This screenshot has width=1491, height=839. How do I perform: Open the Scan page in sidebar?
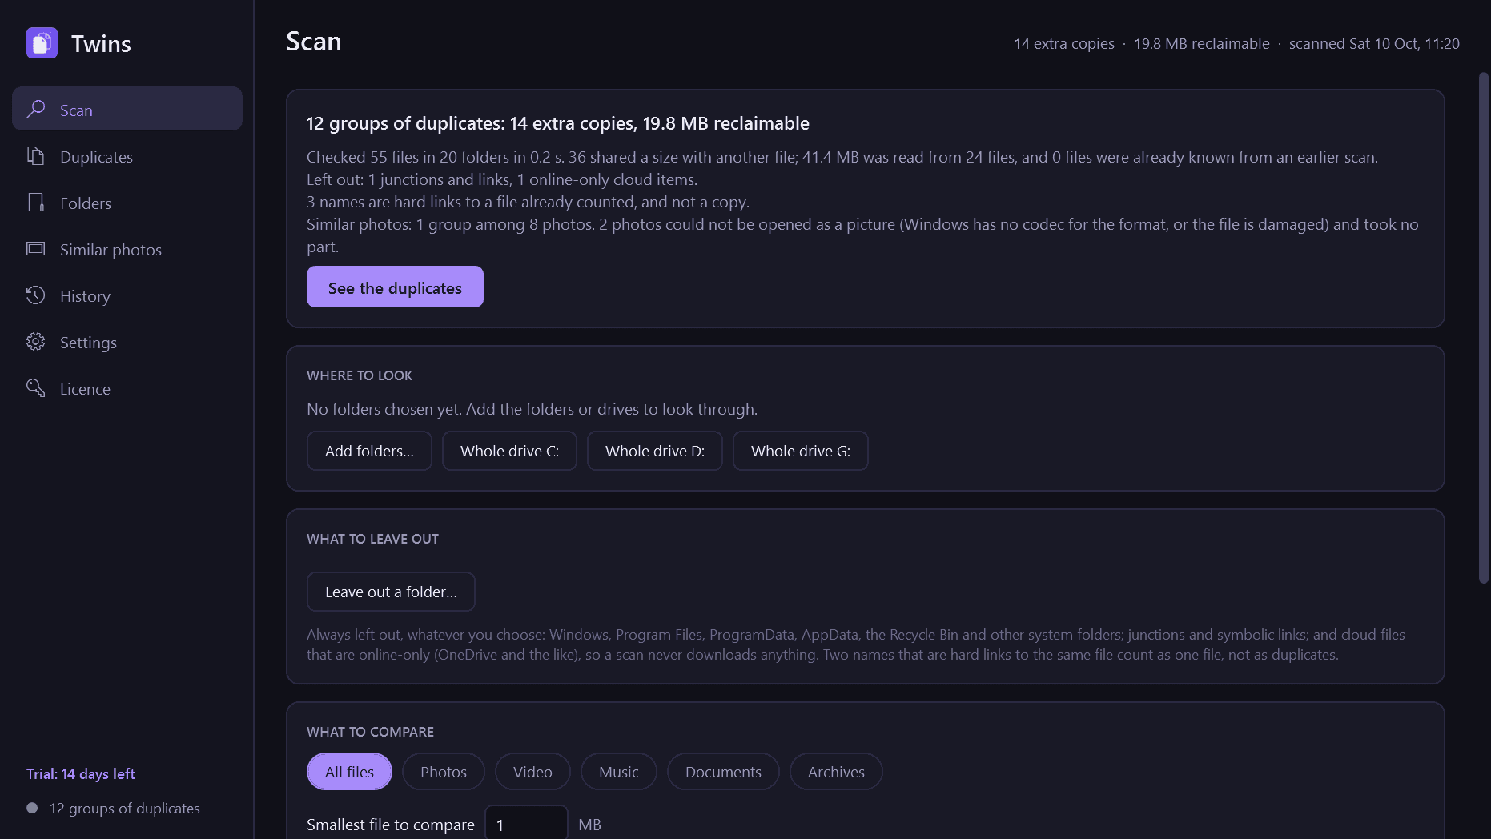pos(127,109)
